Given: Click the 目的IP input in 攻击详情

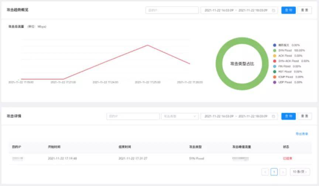Looking at the screenshot, I should pos(133,116).
